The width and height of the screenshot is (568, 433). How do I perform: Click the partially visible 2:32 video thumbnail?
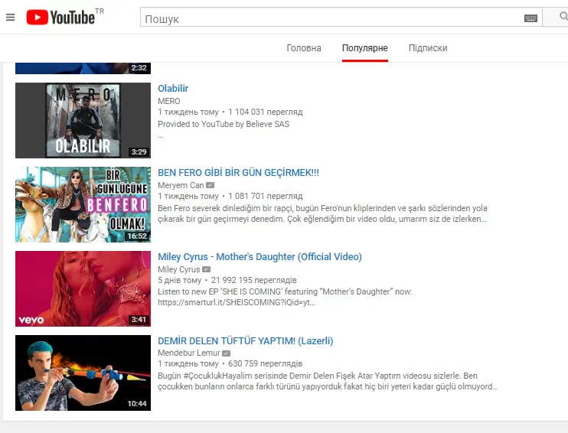83,68
